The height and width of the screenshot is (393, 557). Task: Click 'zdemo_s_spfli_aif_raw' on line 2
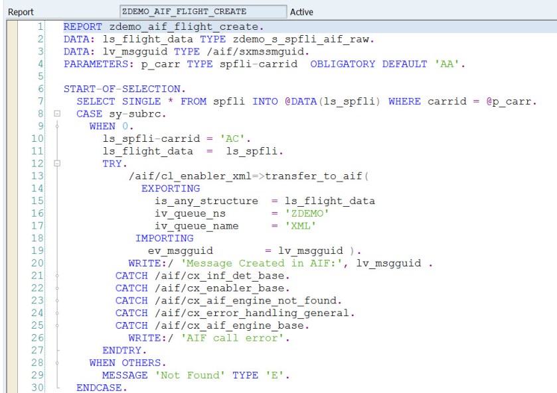301,39
